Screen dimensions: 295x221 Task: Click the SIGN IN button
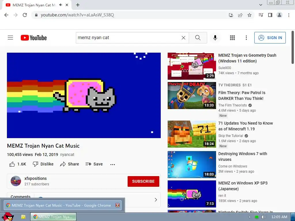270,38
